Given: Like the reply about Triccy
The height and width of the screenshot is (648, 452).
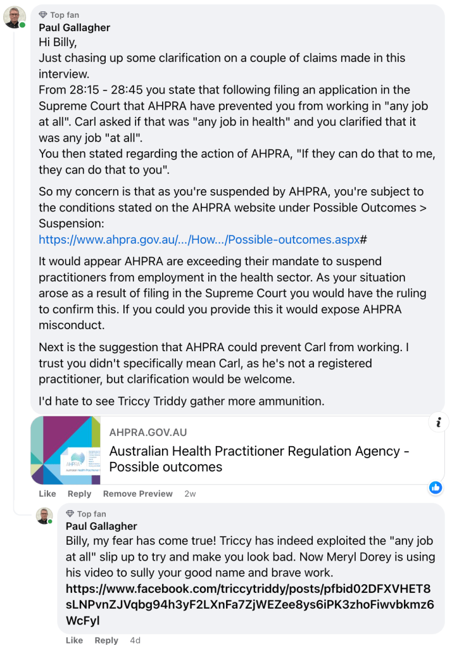Looking at the screenshot, I should 74,640.
